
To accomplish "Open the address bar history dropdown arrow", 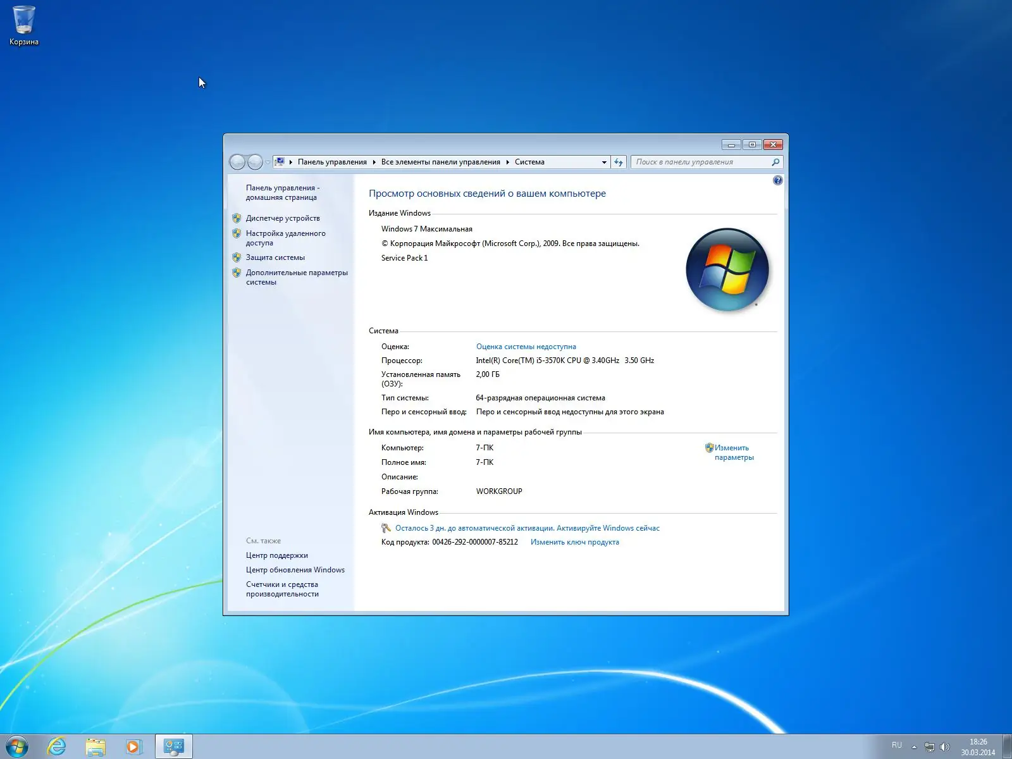I will [603, 162].
